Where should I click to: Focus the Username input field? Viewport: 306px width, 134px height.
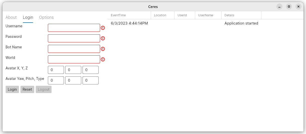74,28
